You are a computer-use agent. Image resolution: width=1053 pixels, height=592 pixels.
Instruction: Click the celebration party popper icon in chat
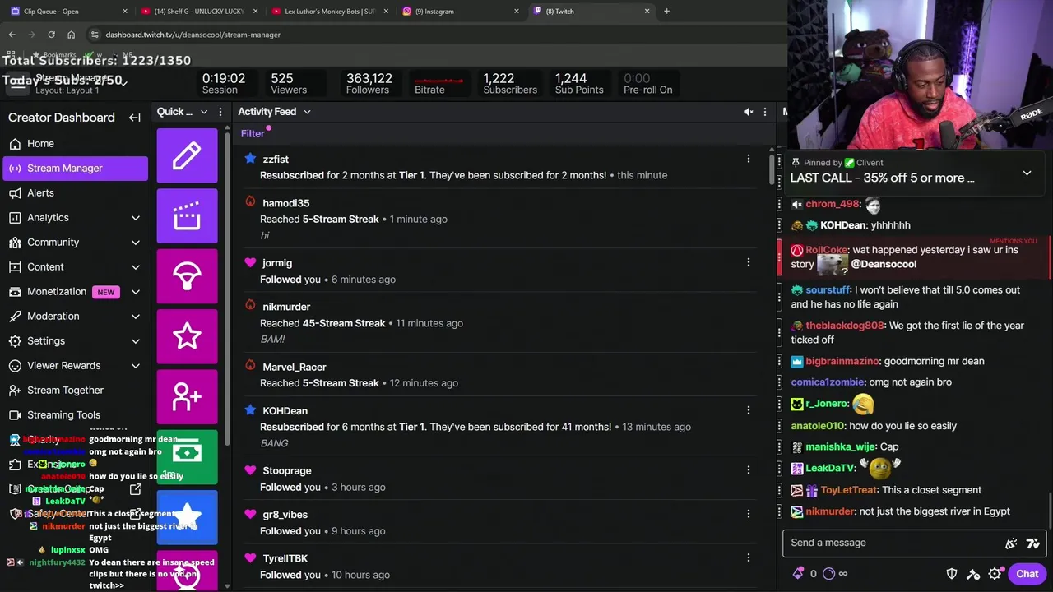tap(1011, 543)
